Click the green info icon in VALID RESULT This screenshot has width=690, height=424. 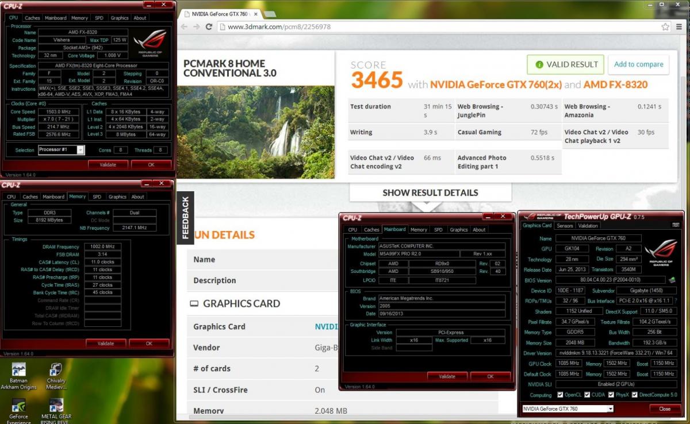tap(539, 65)
